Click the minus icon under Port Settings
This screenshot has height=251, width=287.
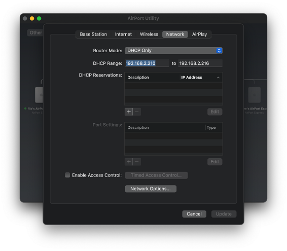[137, 162]
